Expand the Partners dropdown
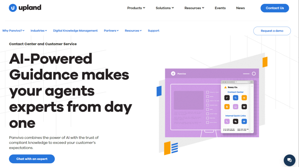 pyautogui.click(x=111, y=31)
